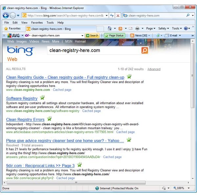Open the 100% zoom level control
The width and height of the screenshot is (197, 195).
tap(182, 188)
